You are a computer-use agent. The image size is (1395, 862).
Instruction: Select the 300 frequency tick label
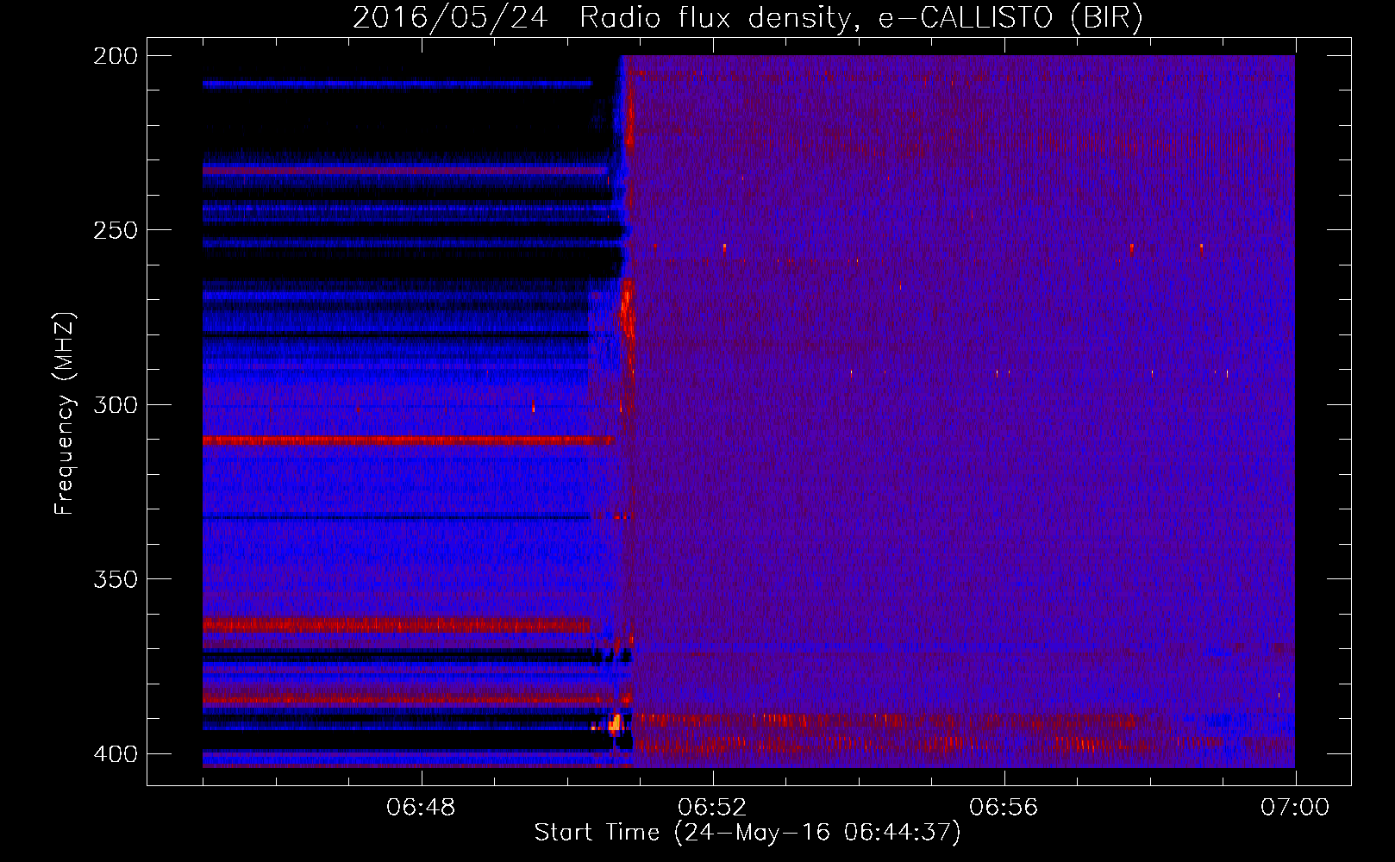point(116,405)
